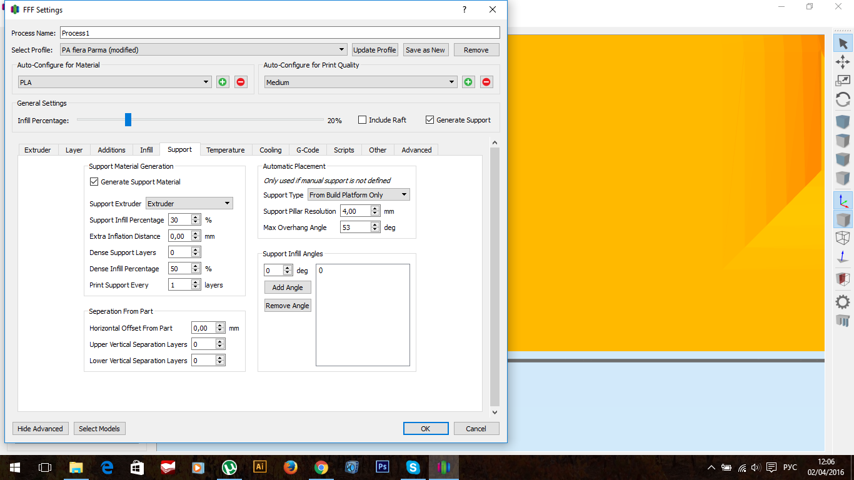
Task: Click the green add material button
Action: tap(223, 82)
